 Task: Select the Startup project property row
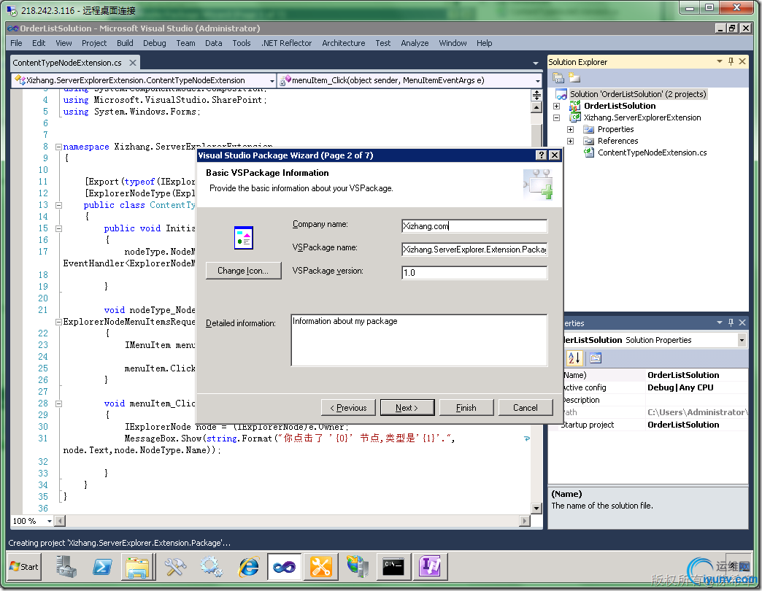(655, 425)
